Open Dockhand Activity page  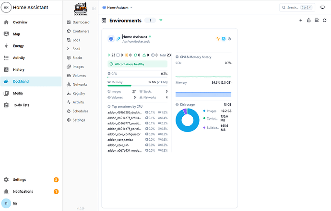76,102
